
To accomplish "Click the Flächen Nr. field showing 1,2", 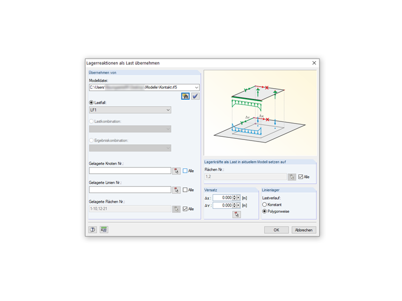I will coord(245,176).
